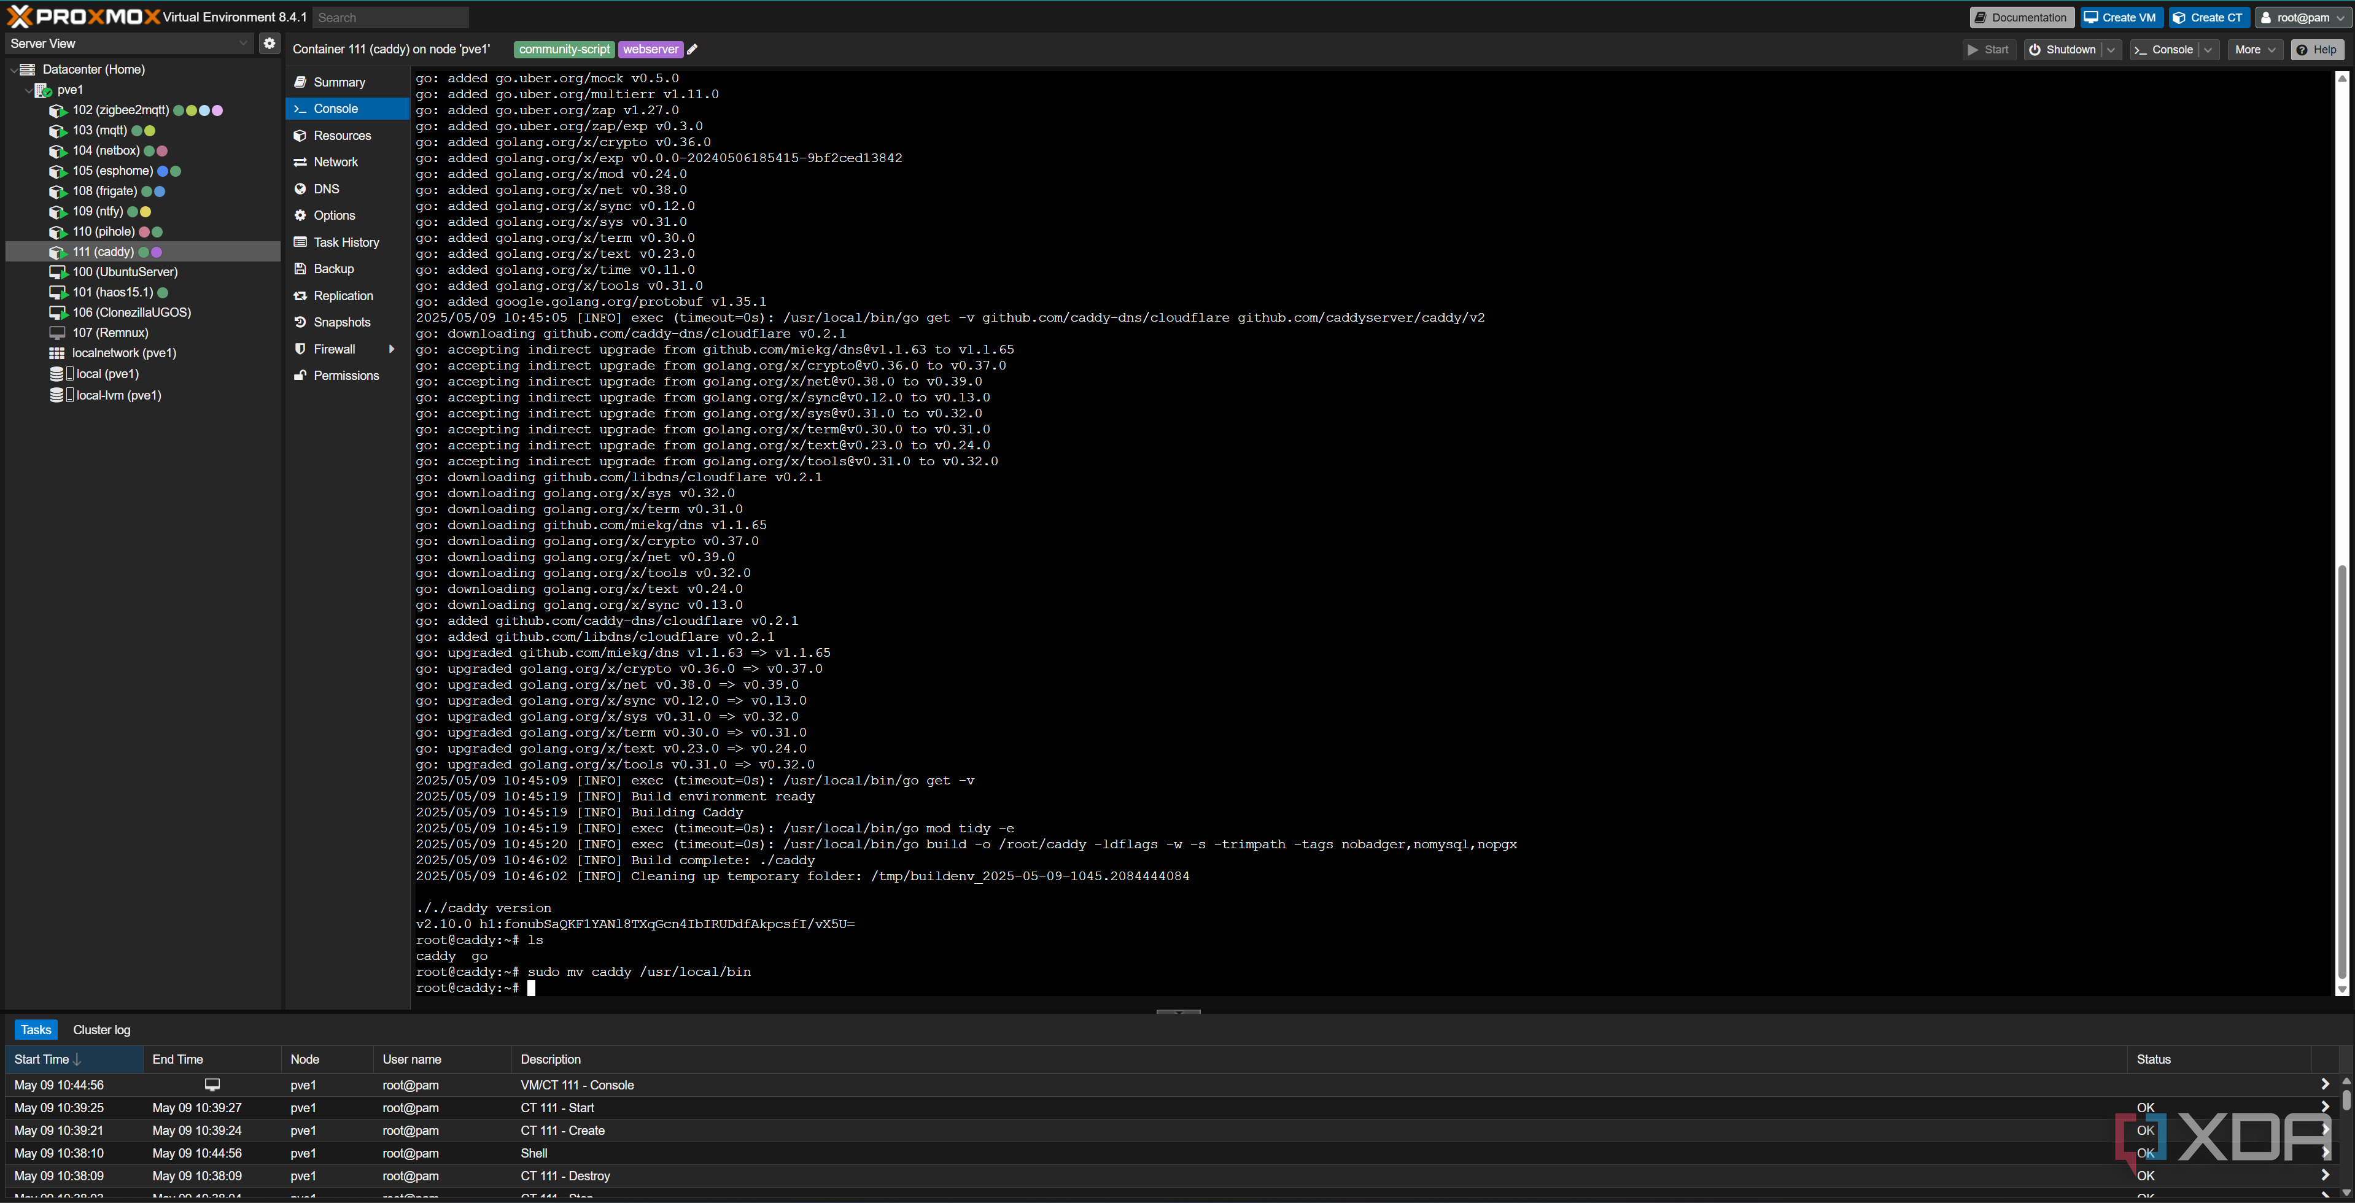Viewport: 2355px width, 1203px height.
Task: Switch to the Cluster log tab
Action: [101, 1029]
